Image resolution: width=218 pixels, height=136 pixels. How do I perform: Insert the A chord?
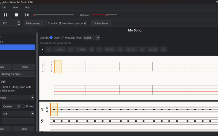(x=142, y=50)
